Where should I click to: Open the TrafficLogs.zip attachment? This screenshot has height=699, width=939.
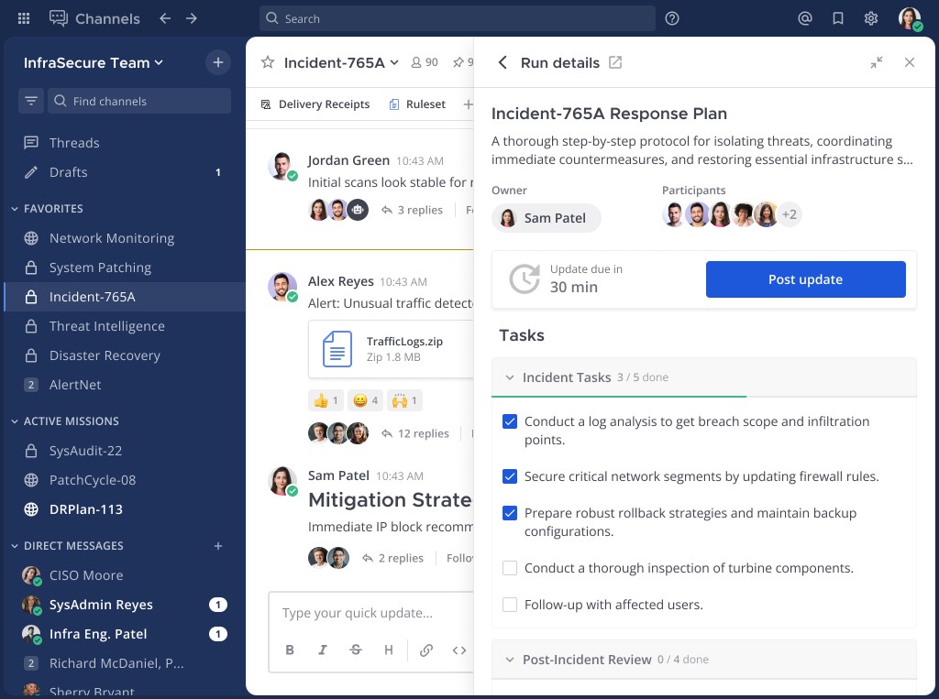tap(391, 349)
